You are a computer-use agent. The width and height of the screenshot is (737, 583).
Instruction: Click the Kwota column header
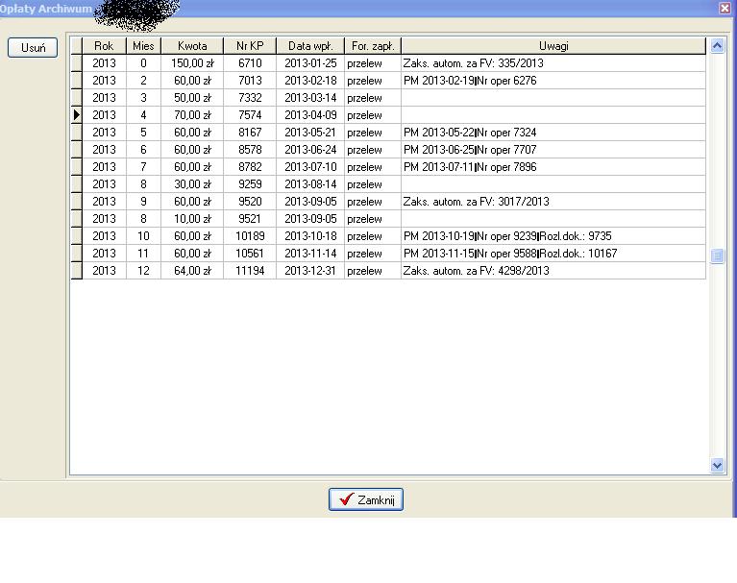192,46
